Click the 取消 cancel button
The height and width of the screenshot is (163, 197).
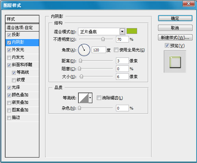point(175,28)
